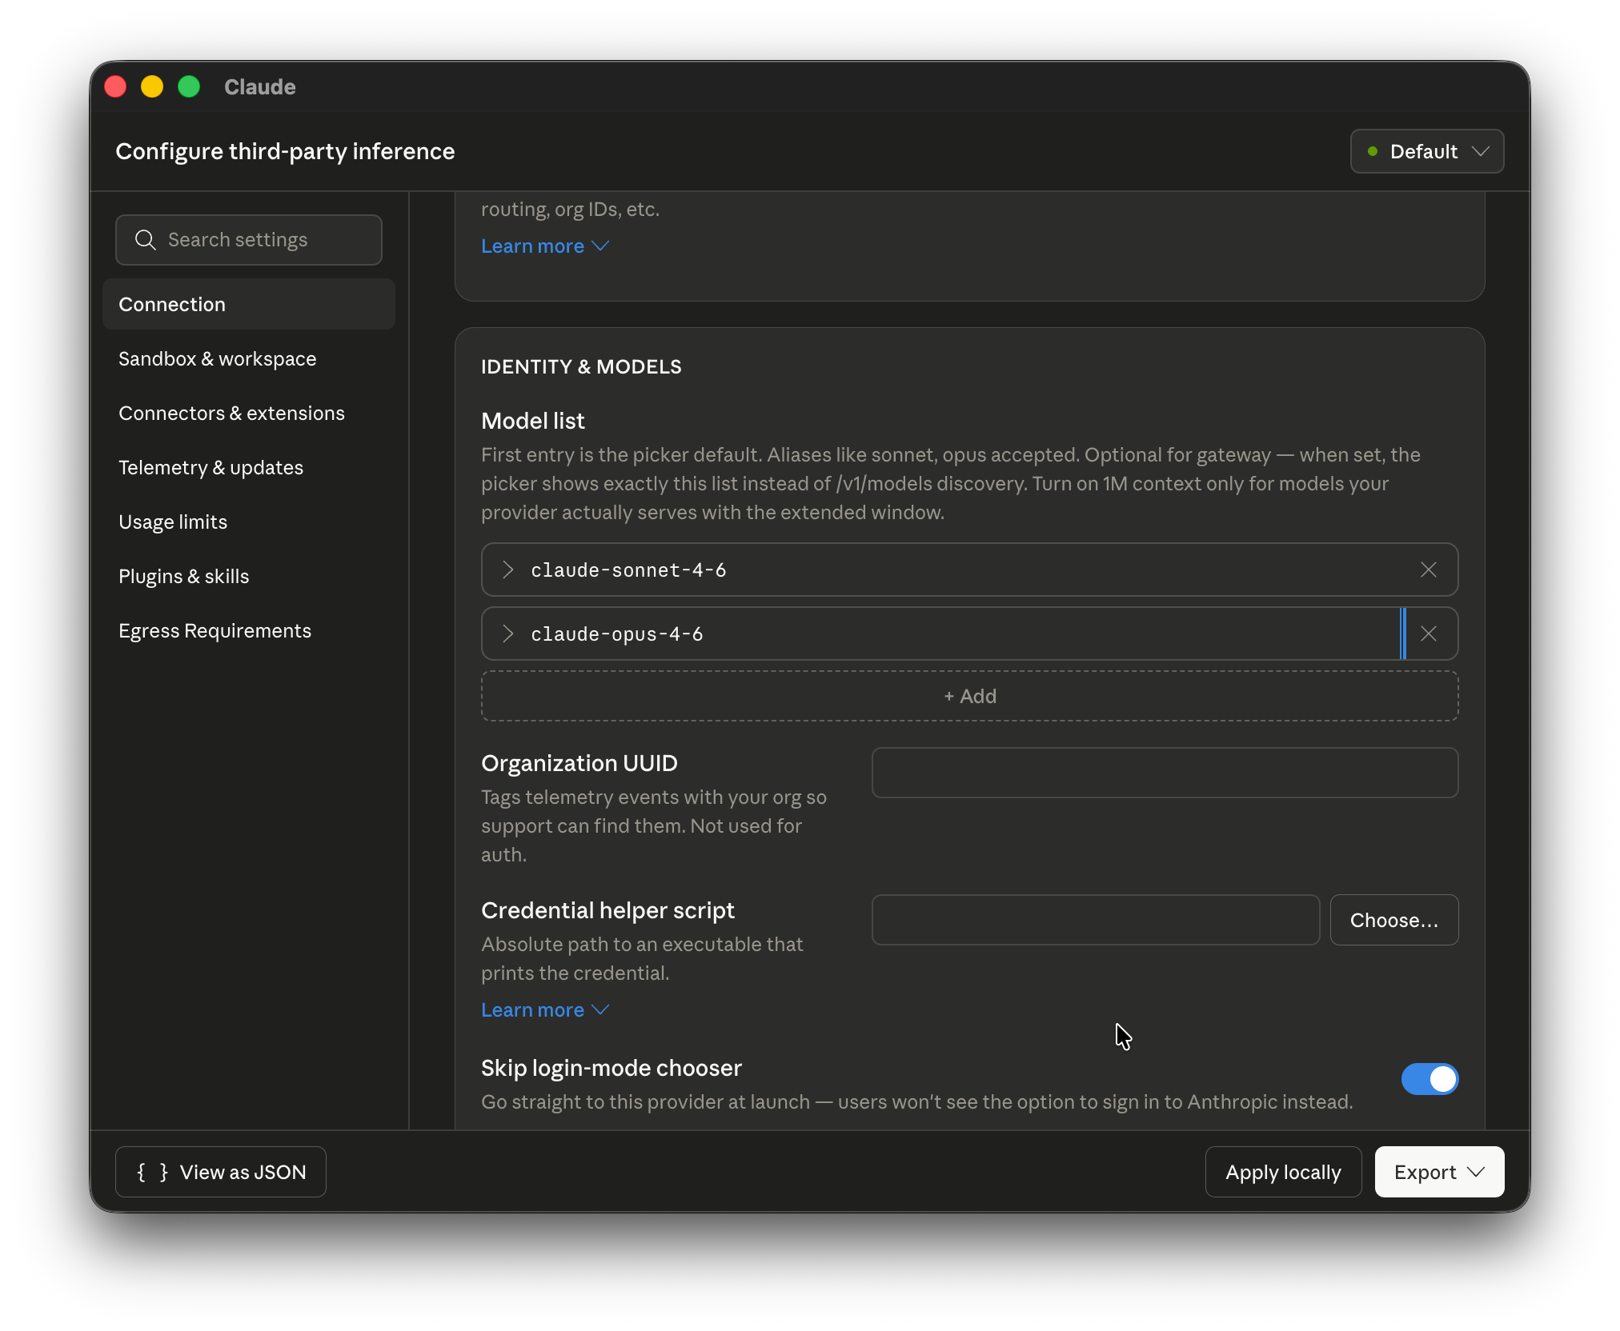Remove the claude-sonnet-4-6 model entry

coord(1428,570)
